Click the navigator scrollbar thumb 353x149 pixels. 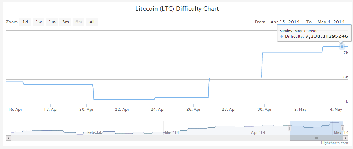tap(316, 138)
